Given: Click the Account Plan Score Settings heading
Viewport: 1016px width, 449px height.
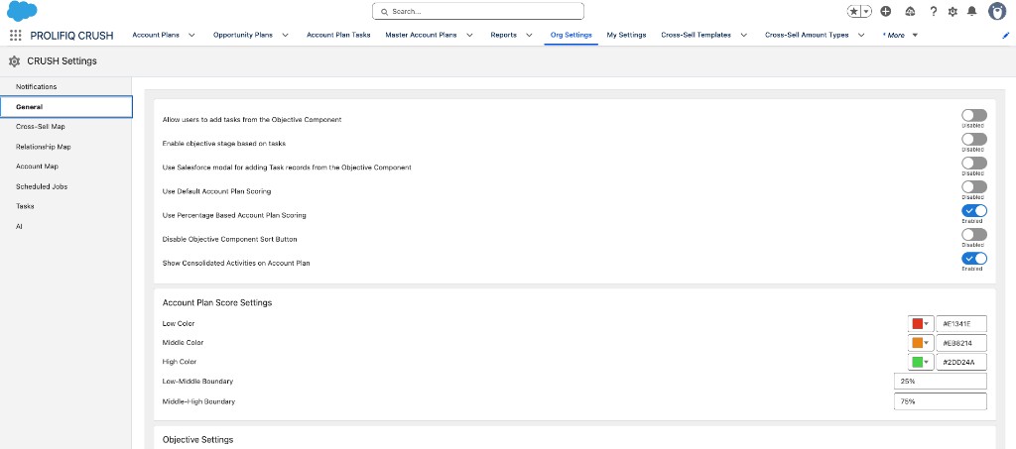Looking at the screenshot, I should pos(216,302).
